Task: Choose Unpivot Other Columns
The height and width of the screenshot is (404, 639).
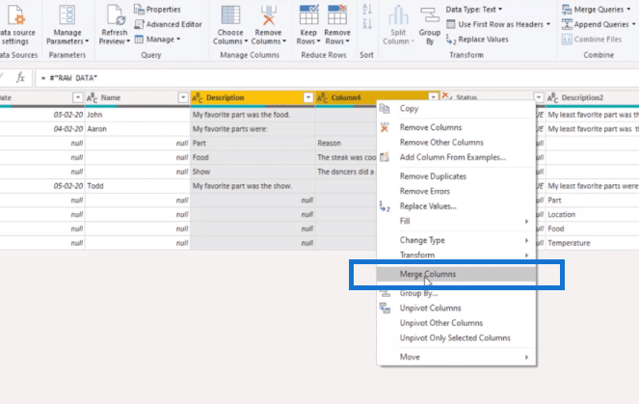Action: click(x=456, y=323)
